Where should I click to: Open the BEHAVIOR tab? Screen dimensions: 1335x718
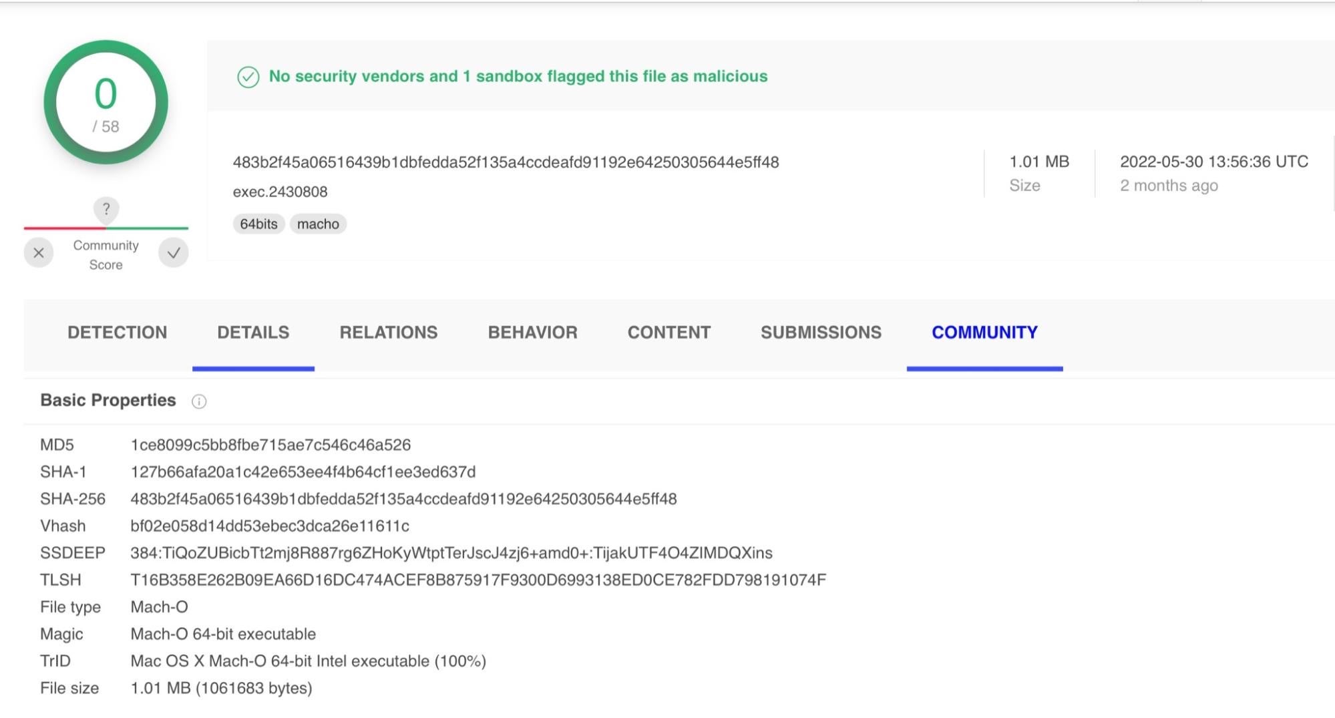click(532, 333)
